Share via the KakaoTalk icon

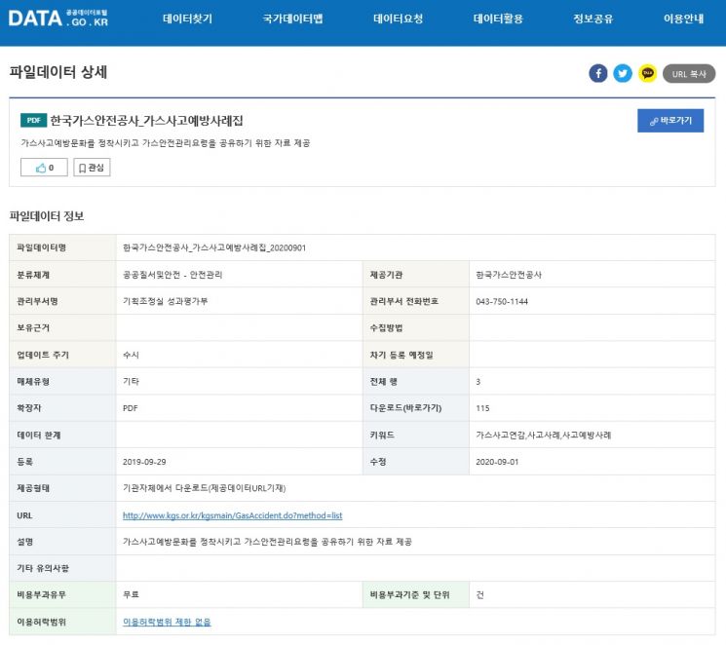pyautogui.click(x=647, y=73)
